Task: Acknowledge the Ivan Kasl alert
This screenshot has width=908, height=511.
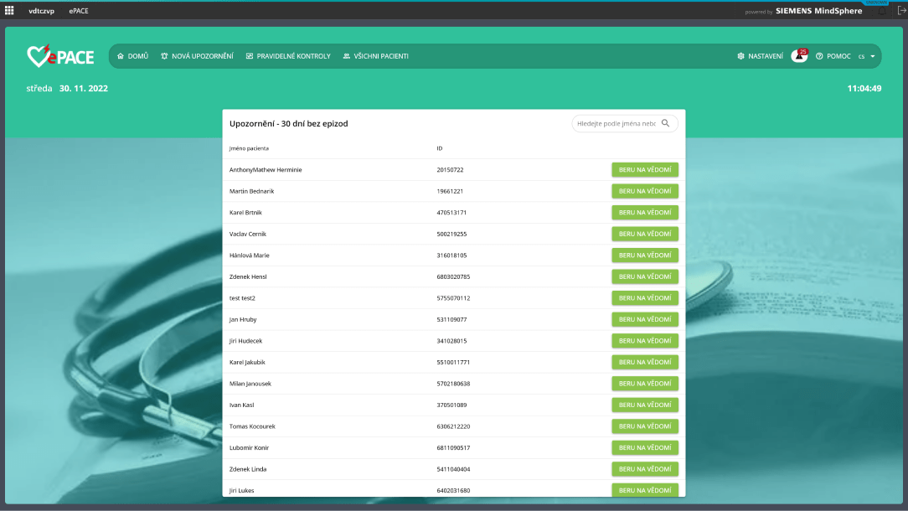Action: (644, 405)
